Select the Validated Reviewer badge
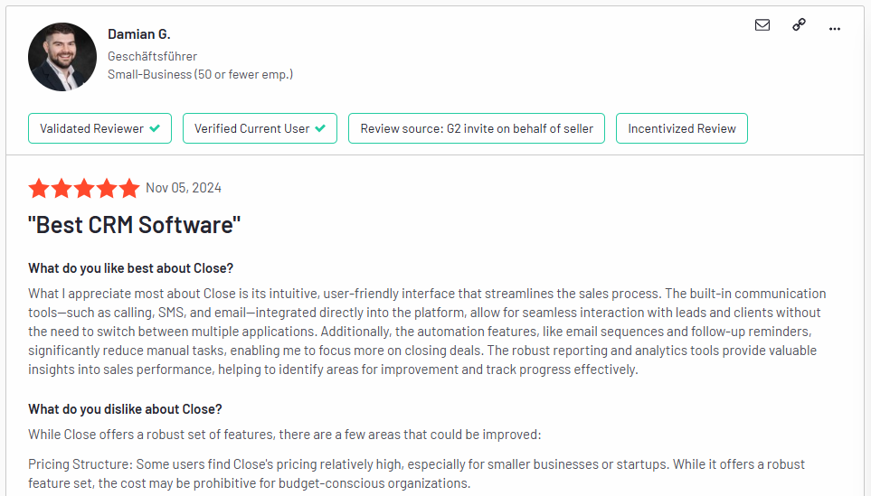The image size is (871, 496). [x=100, y=128]
